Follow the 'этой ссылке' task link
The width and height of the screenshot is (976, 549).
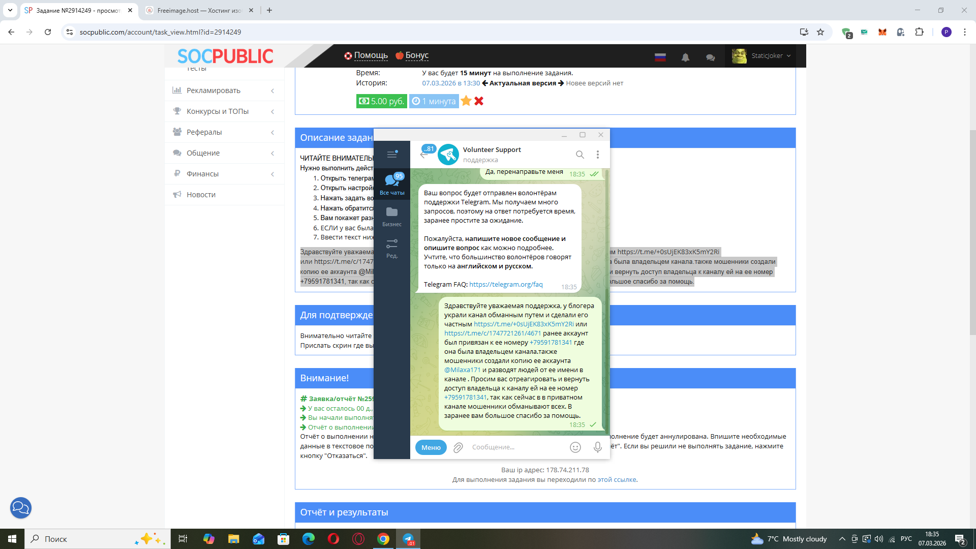coord(617,480)
